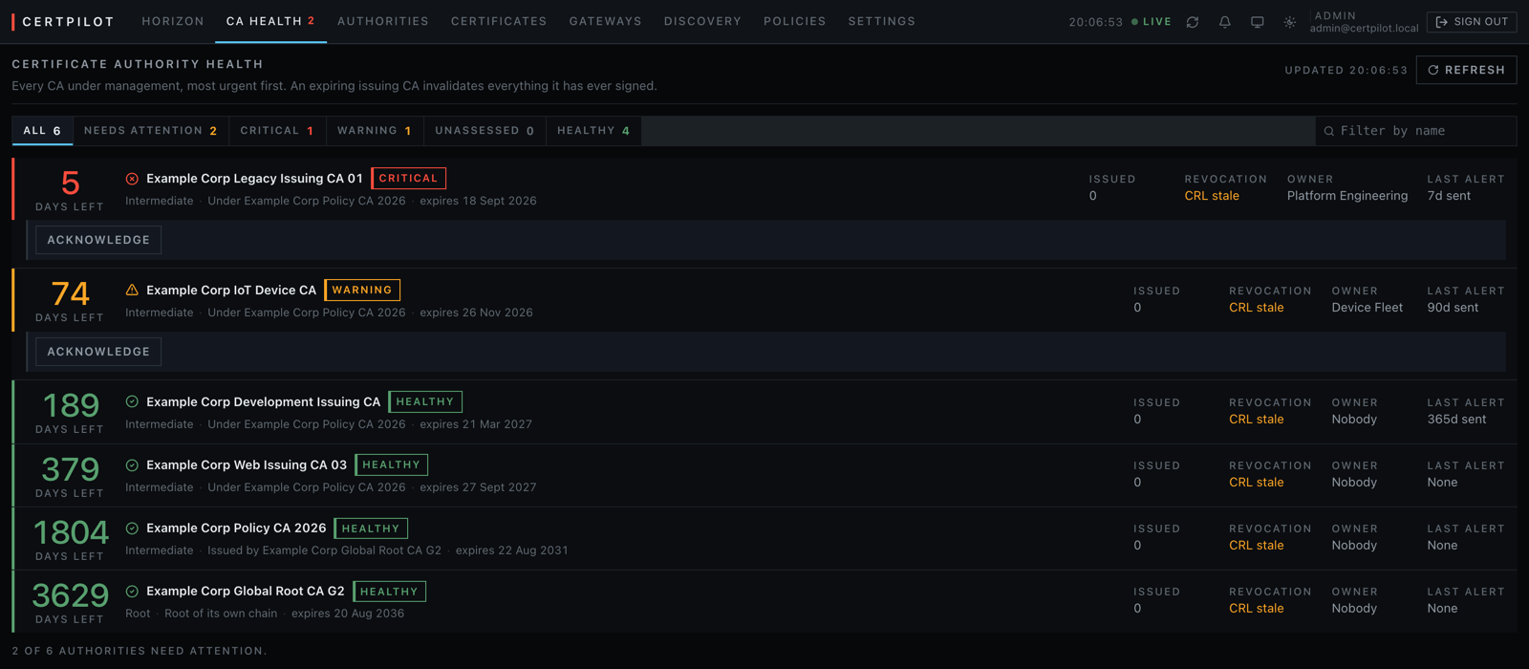Show Unassessed authorities tab

[485, 131]
